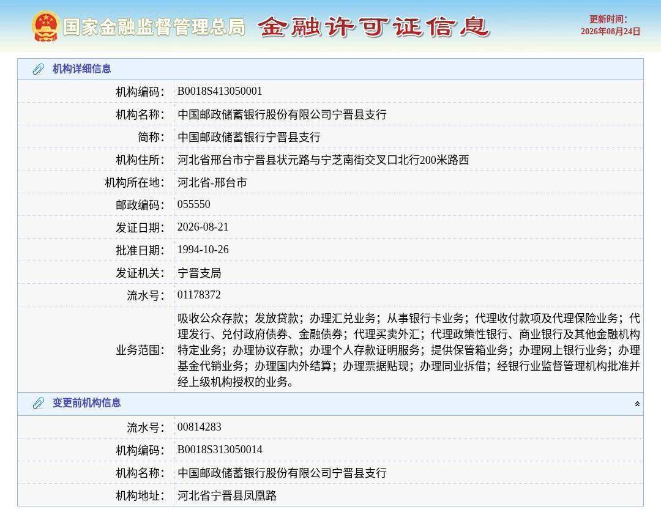Select institution code B0018S413050001
The height and width of the screenshot is (515, 661).
[x=220, y=91]
